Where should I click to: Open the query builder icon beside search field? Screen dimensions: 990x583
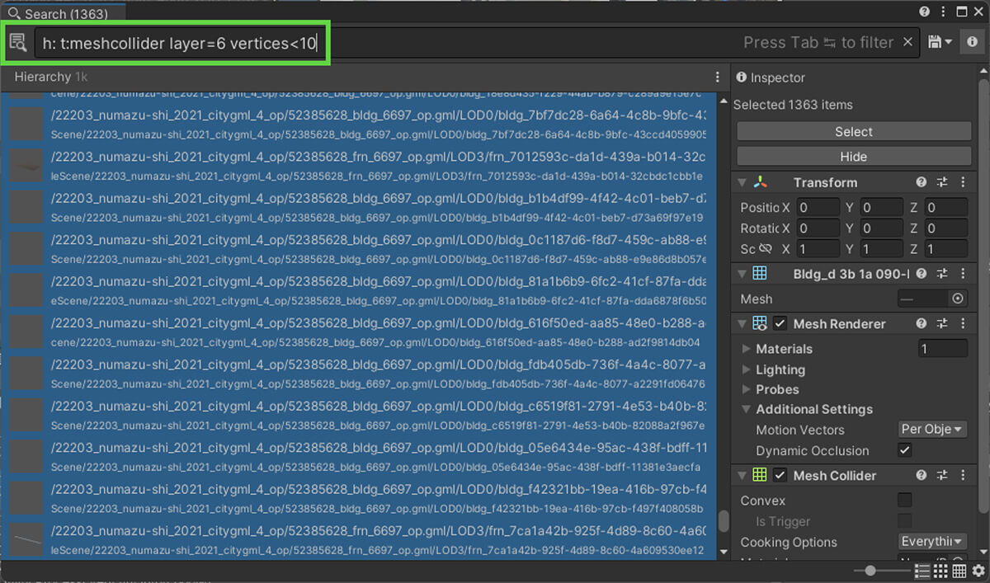(18, 42)
